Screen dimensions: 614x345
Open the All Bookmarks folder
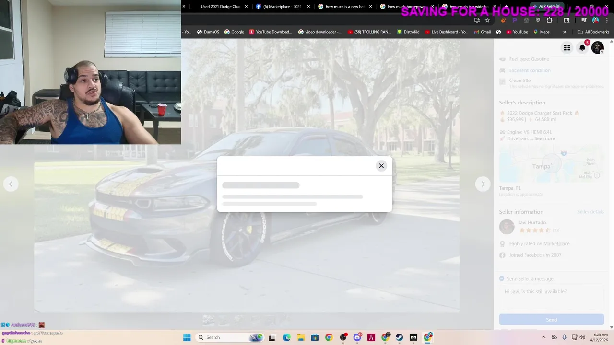click(x=593, y=32)
